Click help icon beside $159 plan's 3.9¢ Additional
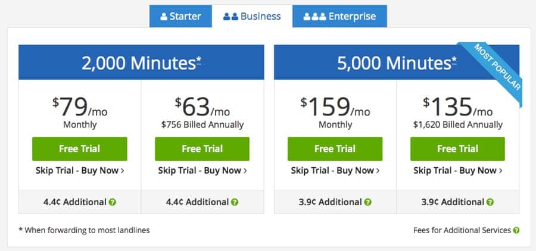 click(x=368, y=202)
